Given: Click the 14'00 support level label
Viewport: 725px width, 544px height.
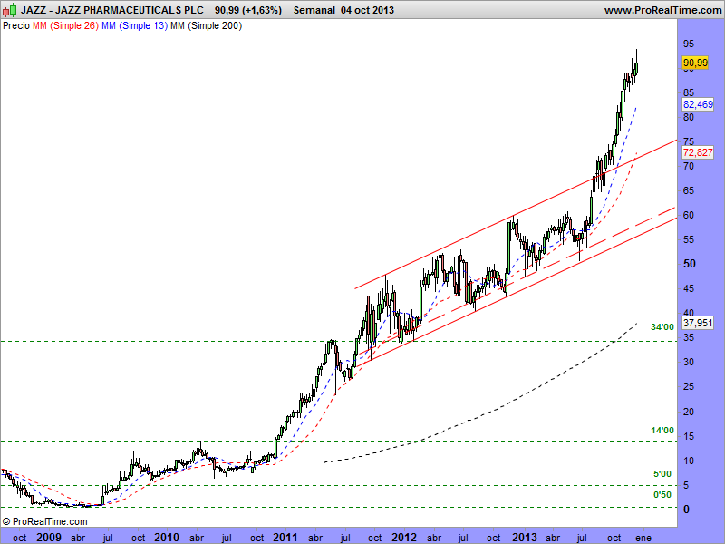Looking at the screenshot, I should 662,431.
